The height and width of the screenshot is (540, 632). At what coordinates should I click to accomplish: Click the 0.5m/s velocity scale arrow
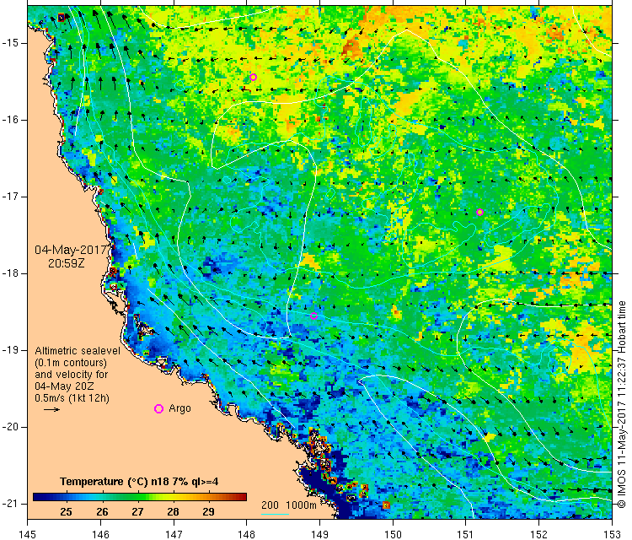[x=51, y=410]
